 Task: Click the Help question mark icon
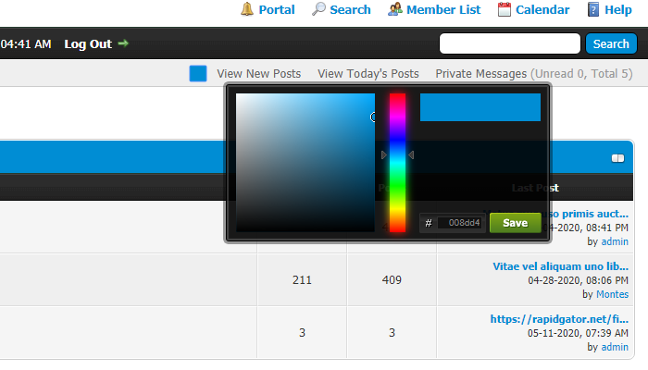tap(593, 10)
